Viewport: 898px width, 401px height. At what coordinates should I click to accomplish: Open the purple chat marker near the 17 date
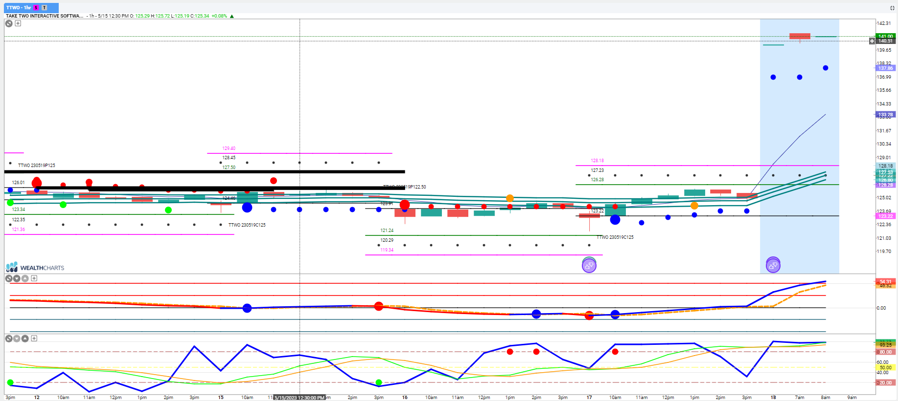click(589, 265)
